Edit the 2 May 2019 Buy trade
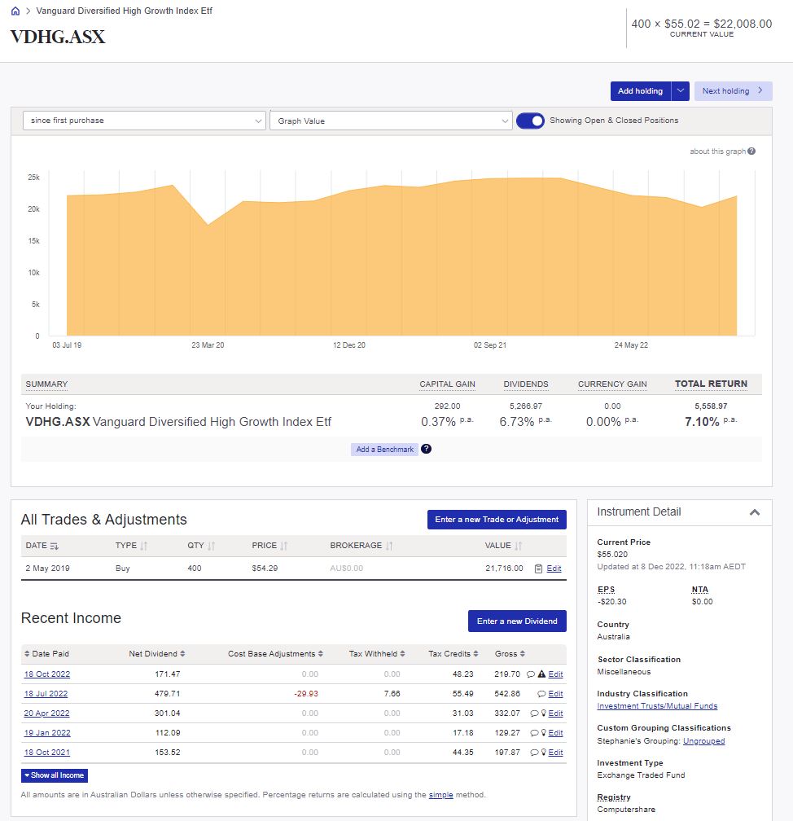 (554, 569)
